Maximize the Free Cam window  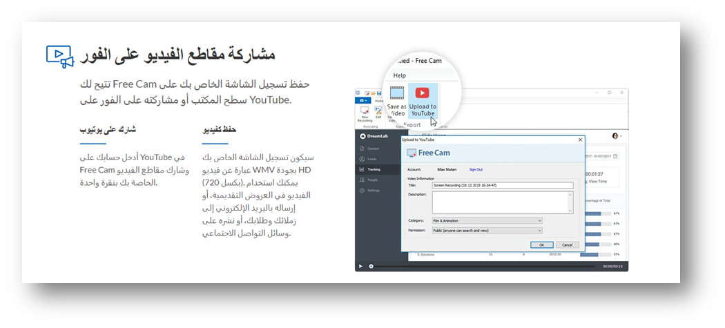coord(609,93)
